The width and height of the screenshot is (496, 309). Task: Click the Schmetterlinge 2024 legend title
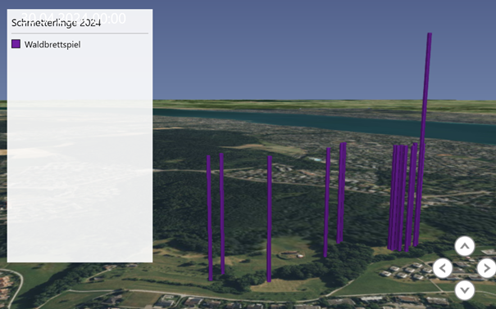click(56, 23)
